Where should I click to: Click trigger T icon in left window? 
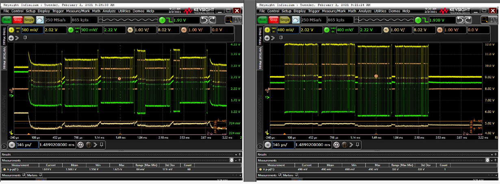(162, 20)
